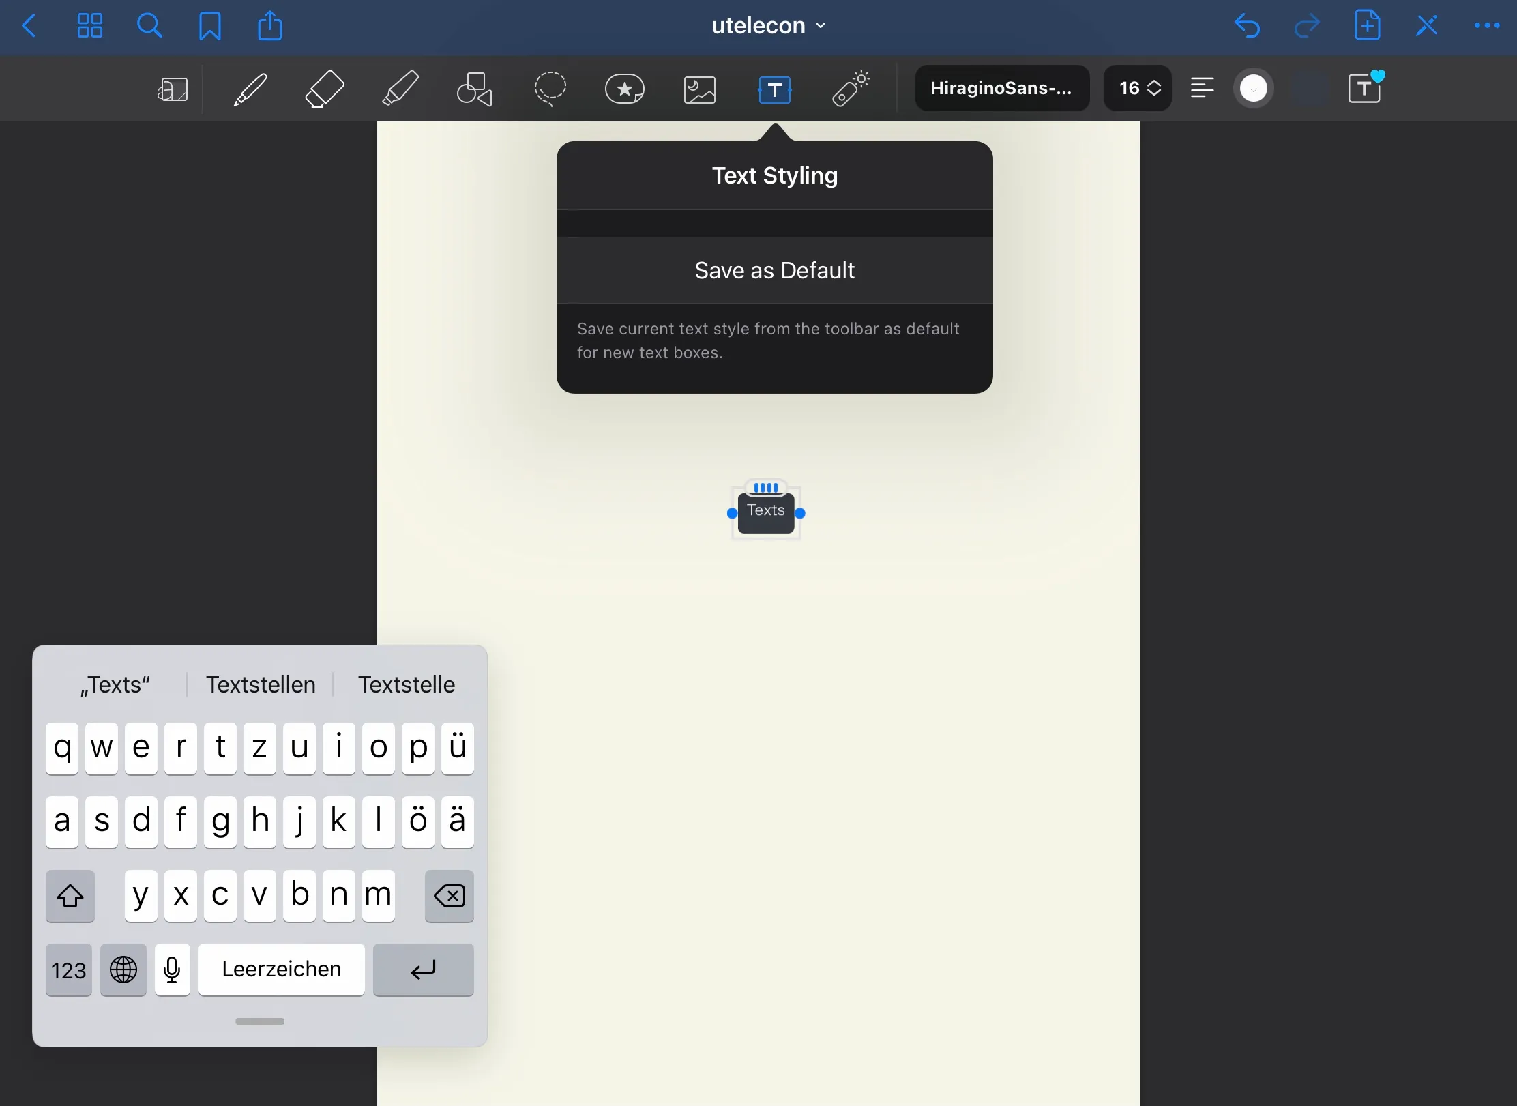Open the white text color swatch
1517x1106 pixels.
point(1253,89)
